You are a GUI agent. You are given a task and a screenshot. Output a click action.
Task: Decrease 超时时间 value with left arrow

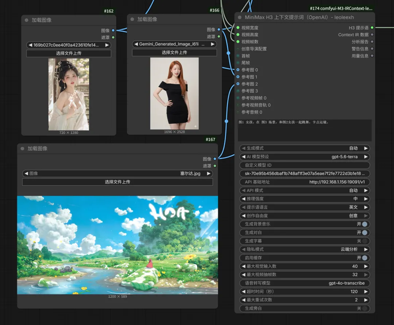243,292
